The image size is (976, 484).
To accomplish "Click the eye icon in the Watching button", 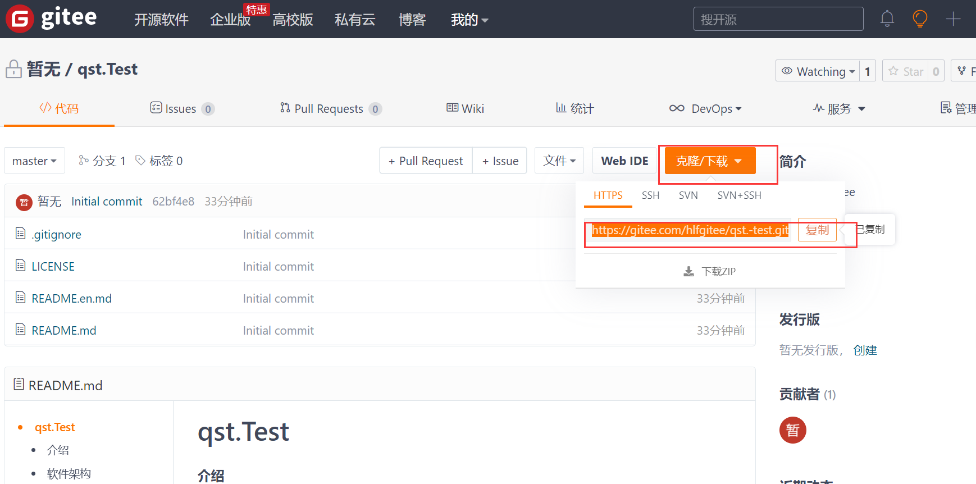I will coord(787,71).
